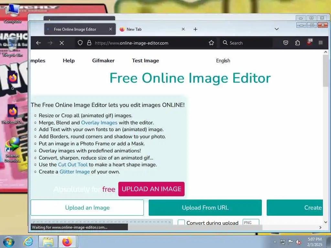Follow the Glitter Image link

[x=75, y=172]
